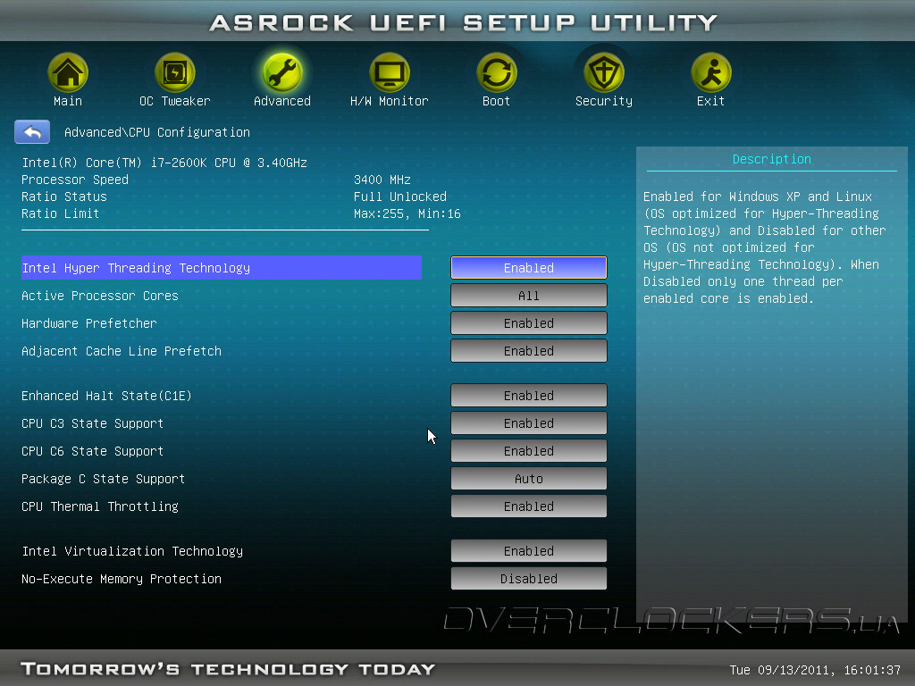
Task: Open Adjacent Cache Line Prefetch value dropdown
Action: tap(529, 351)
